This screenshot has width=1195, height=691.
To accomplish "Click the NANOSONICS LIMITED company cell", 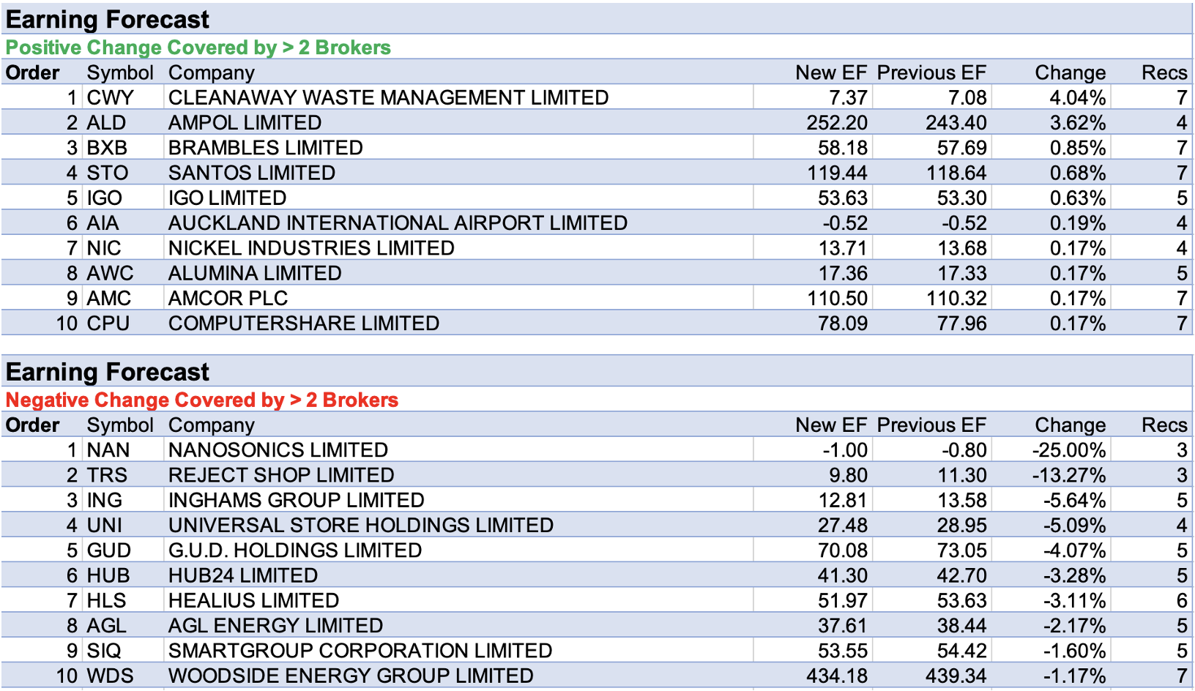I will pyautogui.click(x=278, y=450).
